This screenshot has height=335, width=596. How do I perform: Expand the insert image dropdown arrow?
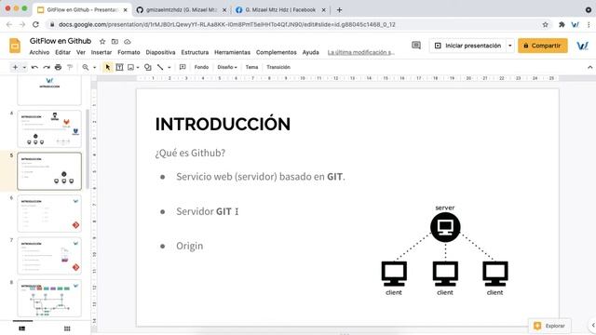point(138,67)
